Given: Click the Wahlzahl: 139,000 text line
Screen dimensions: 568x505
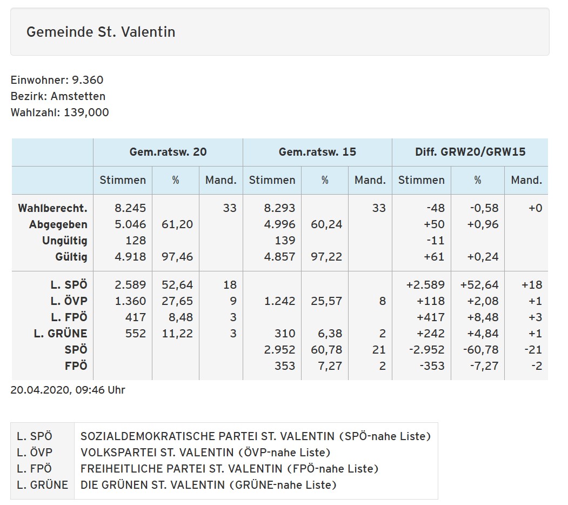Looking at the screenshot, I should click(x=59, y=112).
